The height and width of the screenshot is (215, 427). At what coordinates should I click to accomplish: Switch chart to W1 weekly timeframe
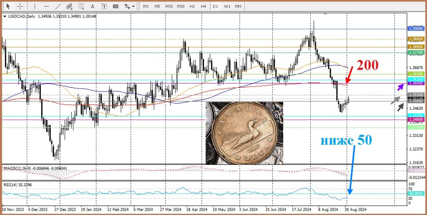(227, 6)
